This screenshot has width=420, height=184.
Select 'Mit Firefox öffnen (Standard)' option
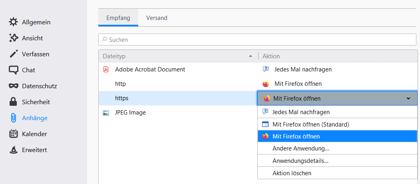click(311, 124)
